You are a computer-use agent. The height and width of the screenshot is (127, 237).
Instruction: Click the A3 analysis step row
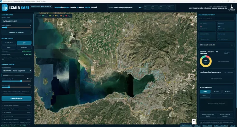(16, 112)
